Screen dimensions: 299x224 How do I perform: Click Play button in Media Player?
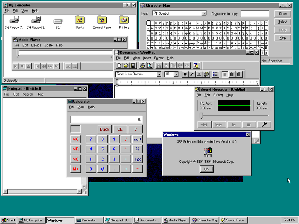coord(16,66)
